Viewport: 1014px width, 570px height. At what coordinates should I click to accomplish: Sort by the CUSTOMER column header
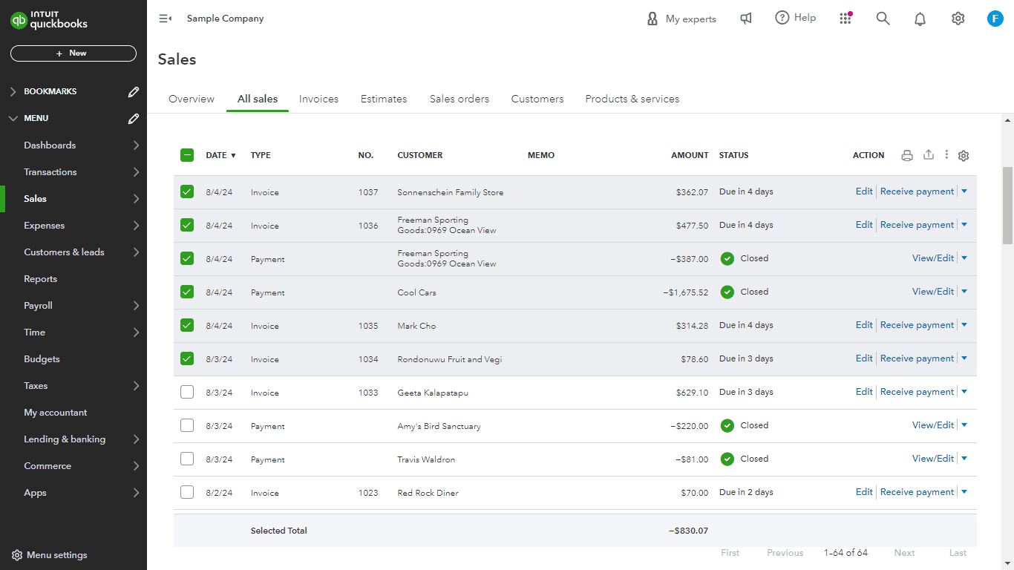420,155
